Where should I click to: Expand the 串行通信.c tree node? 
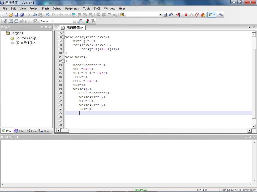13,43
